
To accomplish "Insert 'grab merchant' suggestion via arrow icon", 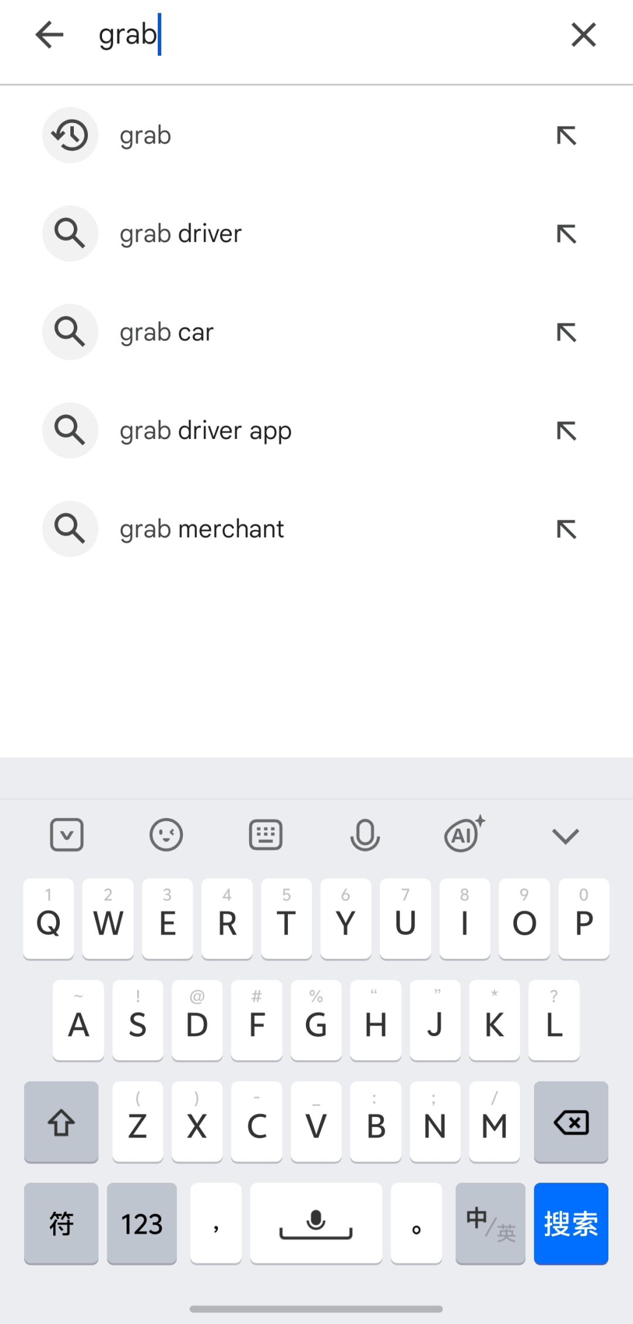I will pos(566,529).
